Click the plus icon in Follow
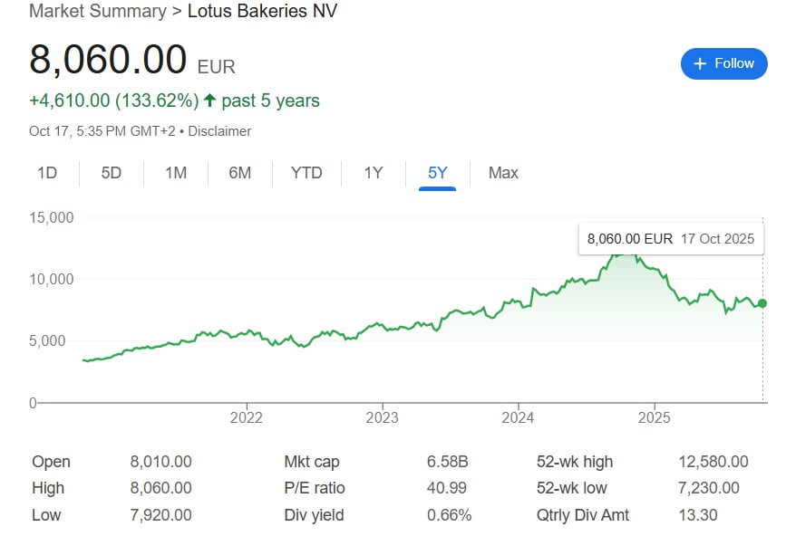 (x=699, y=63)
